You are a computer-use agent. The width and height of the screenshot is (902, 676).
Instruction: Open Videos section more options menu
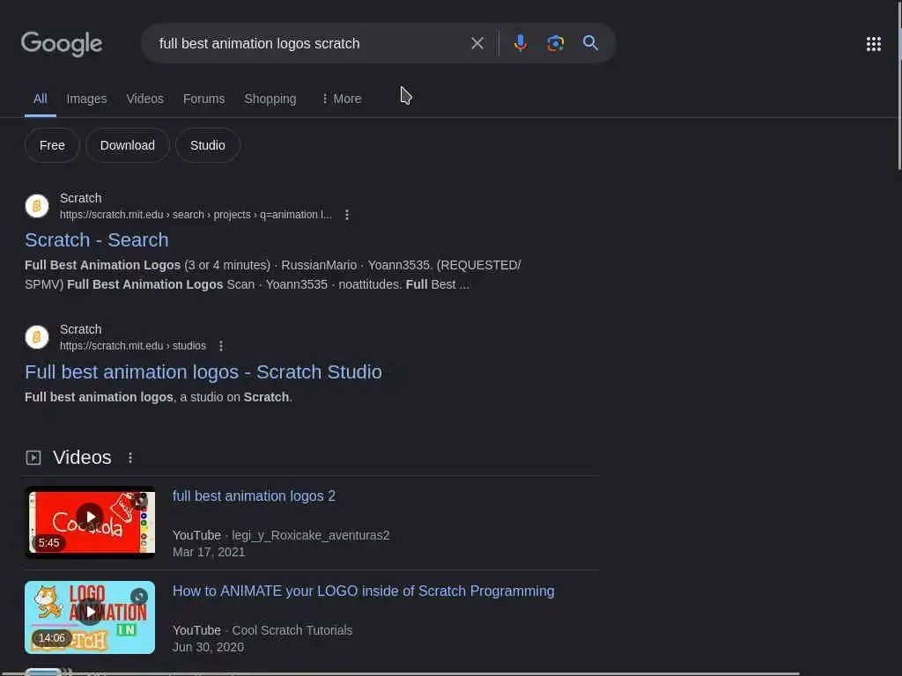click(130, 458)
